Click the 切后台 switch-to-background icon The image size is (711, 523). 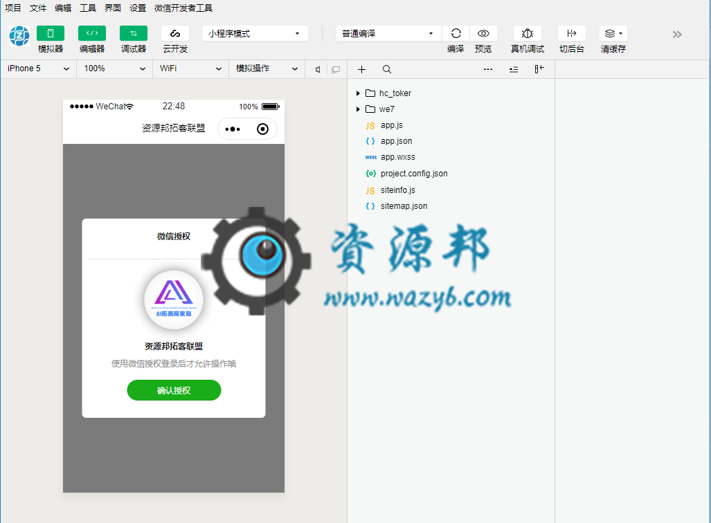[571, 33]
